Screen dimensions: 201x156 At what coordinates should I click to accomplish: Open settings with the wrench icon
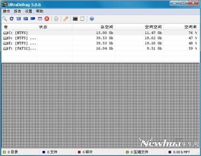66,19
